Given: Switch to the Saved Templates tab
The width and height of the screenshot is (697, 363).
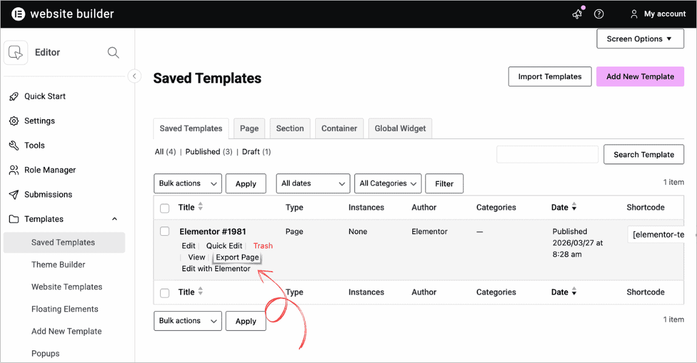Looking at the screenshot, I should (x=191, y=128).
